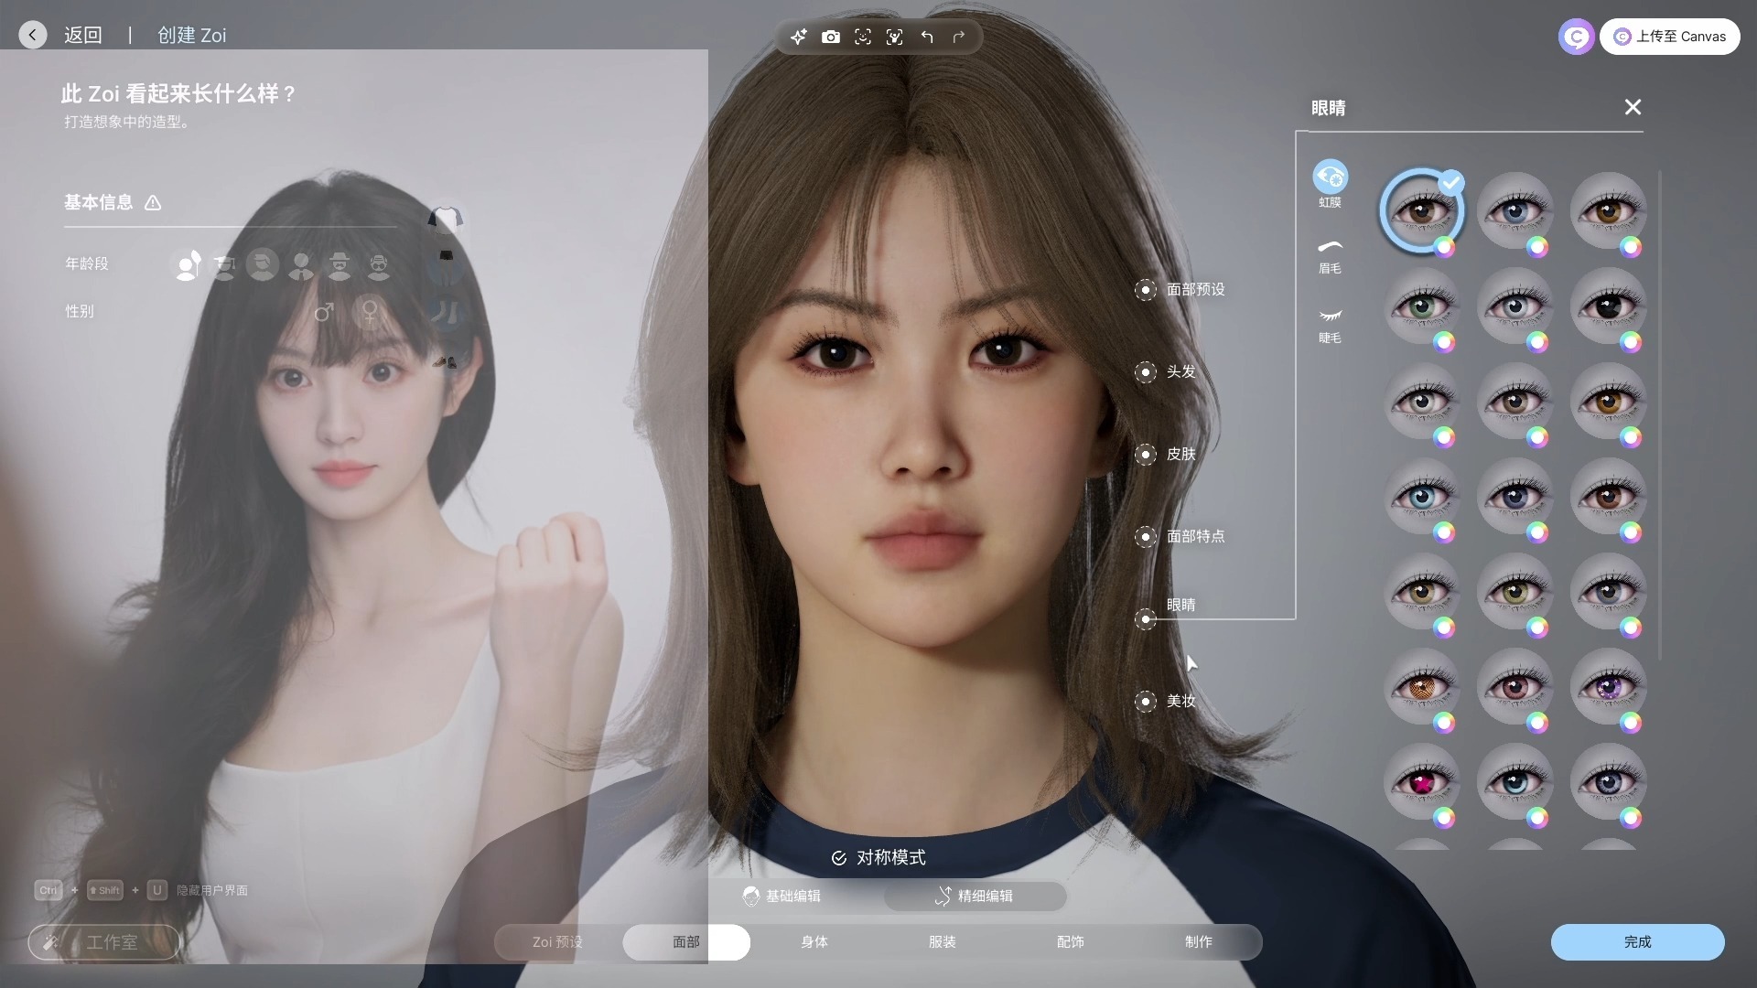Screen dimensions: 1757x988
Task: Switch to the clothing (服装) tab
Action: (942, 941)
